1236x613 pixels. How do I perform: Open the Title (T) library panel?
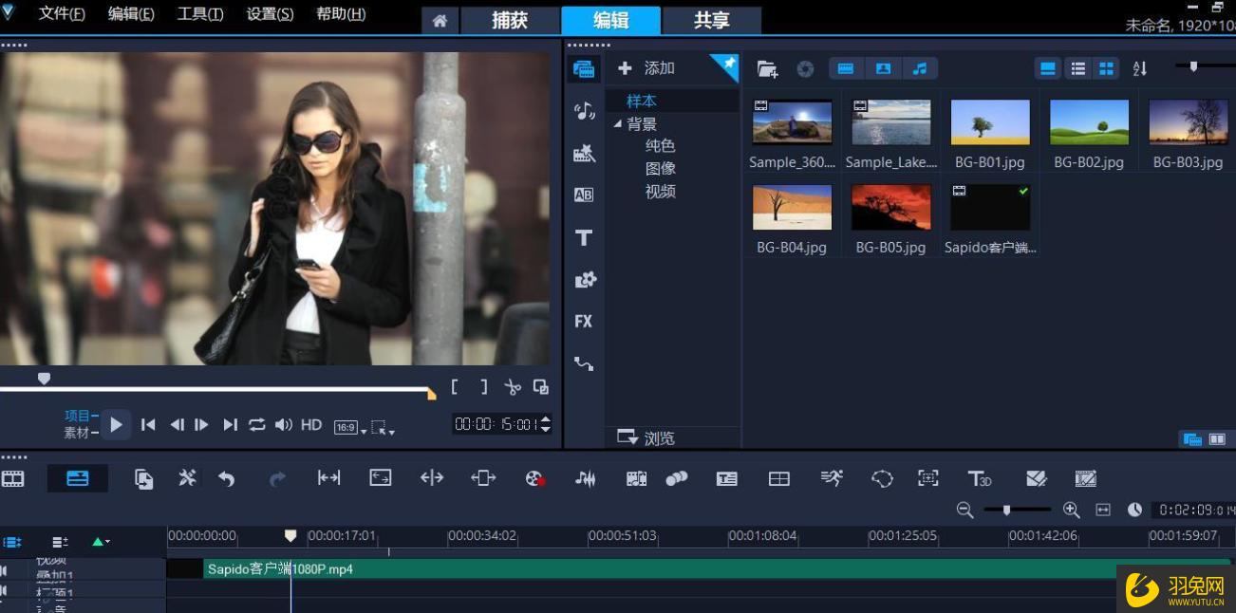tap(584, 237)
